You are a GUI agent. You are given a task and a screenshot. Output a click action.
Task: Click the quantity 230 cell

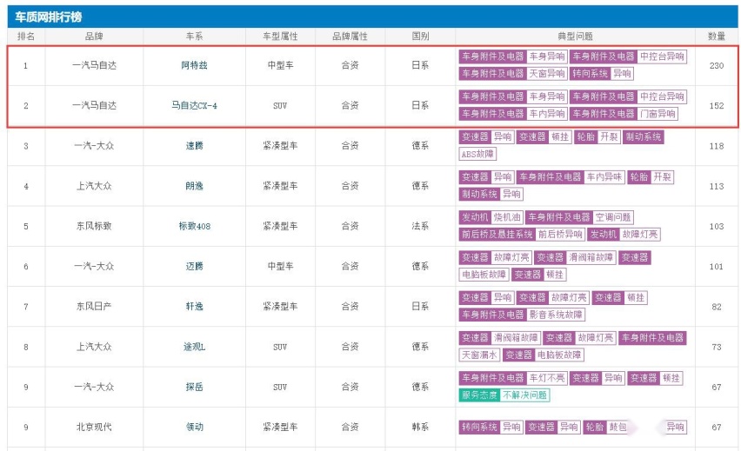(x=717, y=66)
